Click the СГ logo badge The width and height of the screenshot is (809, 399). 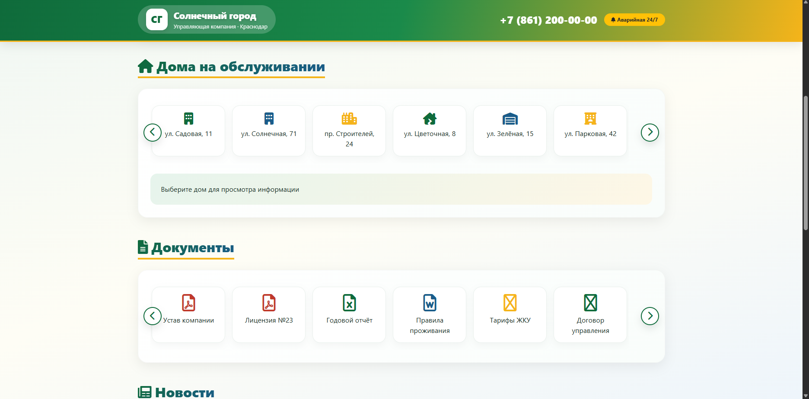coord(157,19)
